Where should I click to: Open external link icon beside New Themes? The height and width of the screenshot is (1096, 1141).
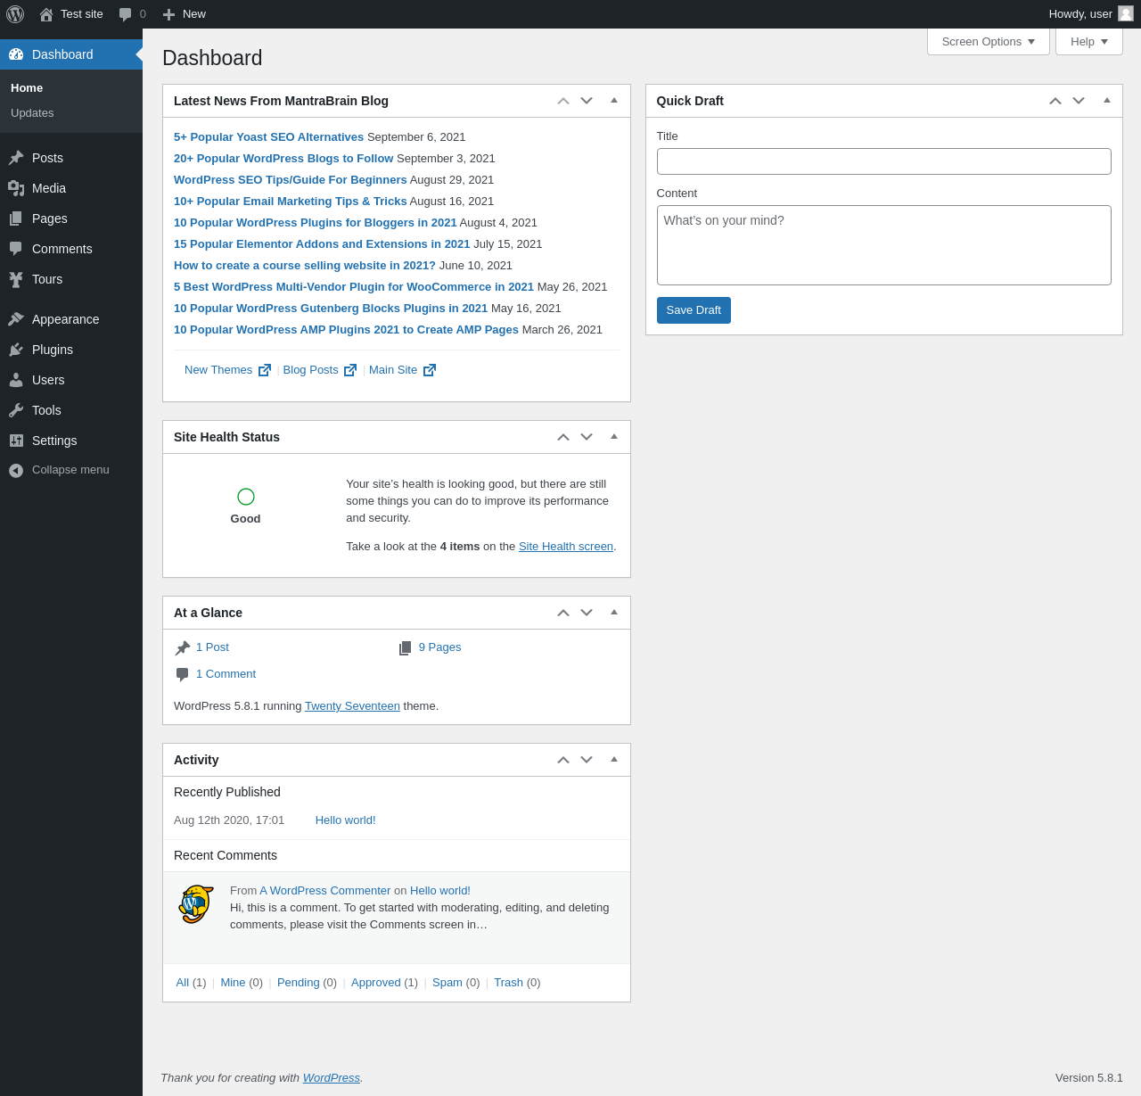265,370
